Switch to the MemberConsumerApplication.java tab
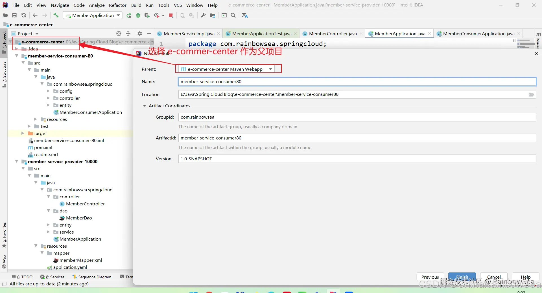Image resolution: width=542 pixels, height=293 pixels. [x=478, y=34]
